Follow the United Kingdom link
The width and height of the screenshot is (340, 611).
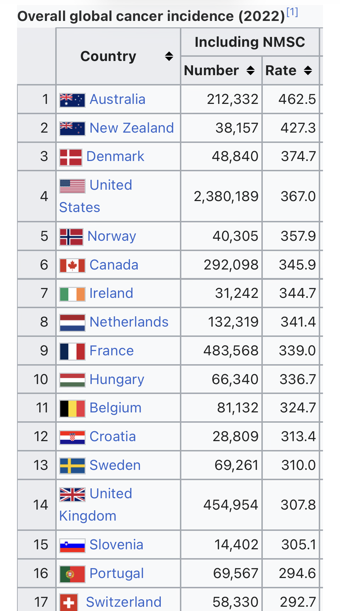[96, 505]
